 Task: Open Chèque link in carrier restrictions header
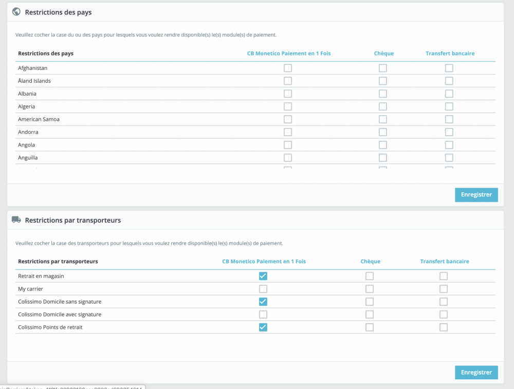click(371, 262)
